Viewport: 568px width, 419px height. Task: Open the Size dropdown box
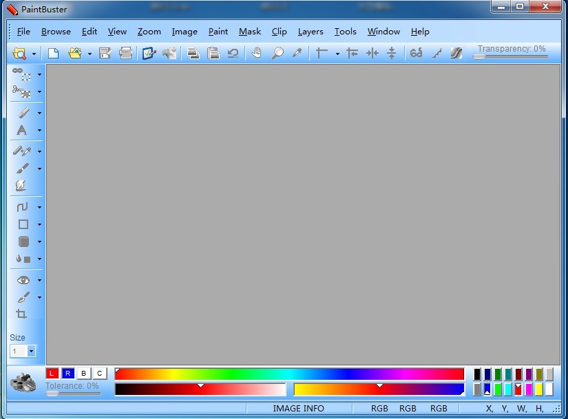[x=31, y=352]
